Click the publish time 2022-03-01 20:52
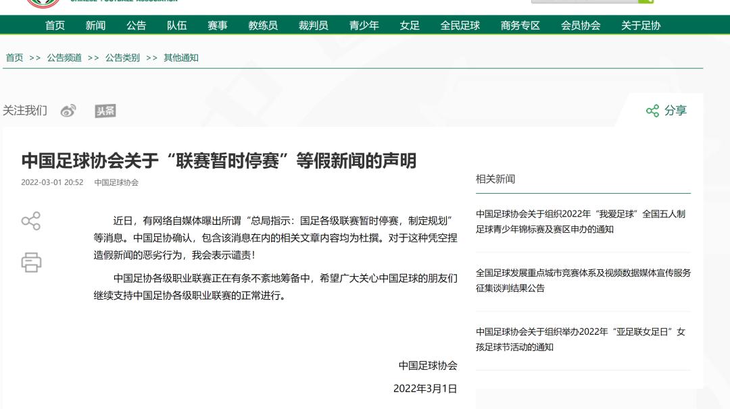The height and width of the screenshot is (409, 730). 52,183
